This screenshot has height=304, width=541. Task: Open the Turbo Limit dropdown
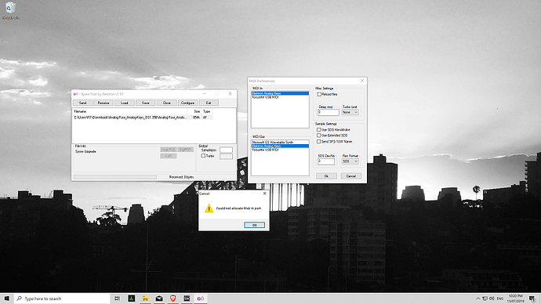350,112
